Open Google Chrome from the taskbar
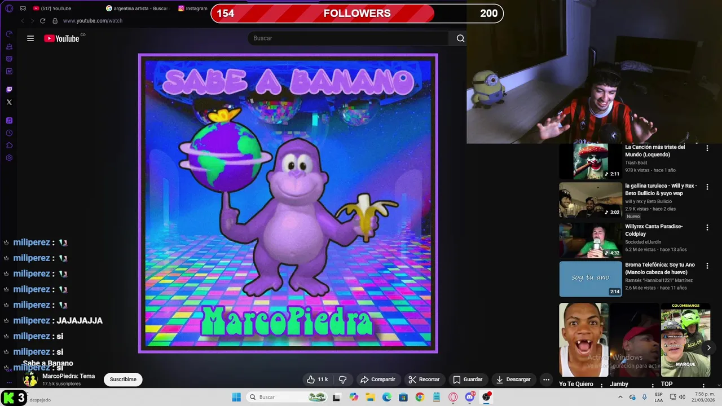Screen dimensions: 722x406 pyautogui.click(x=420, y=397)
